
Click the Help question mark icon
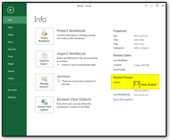tap(146, 6)
